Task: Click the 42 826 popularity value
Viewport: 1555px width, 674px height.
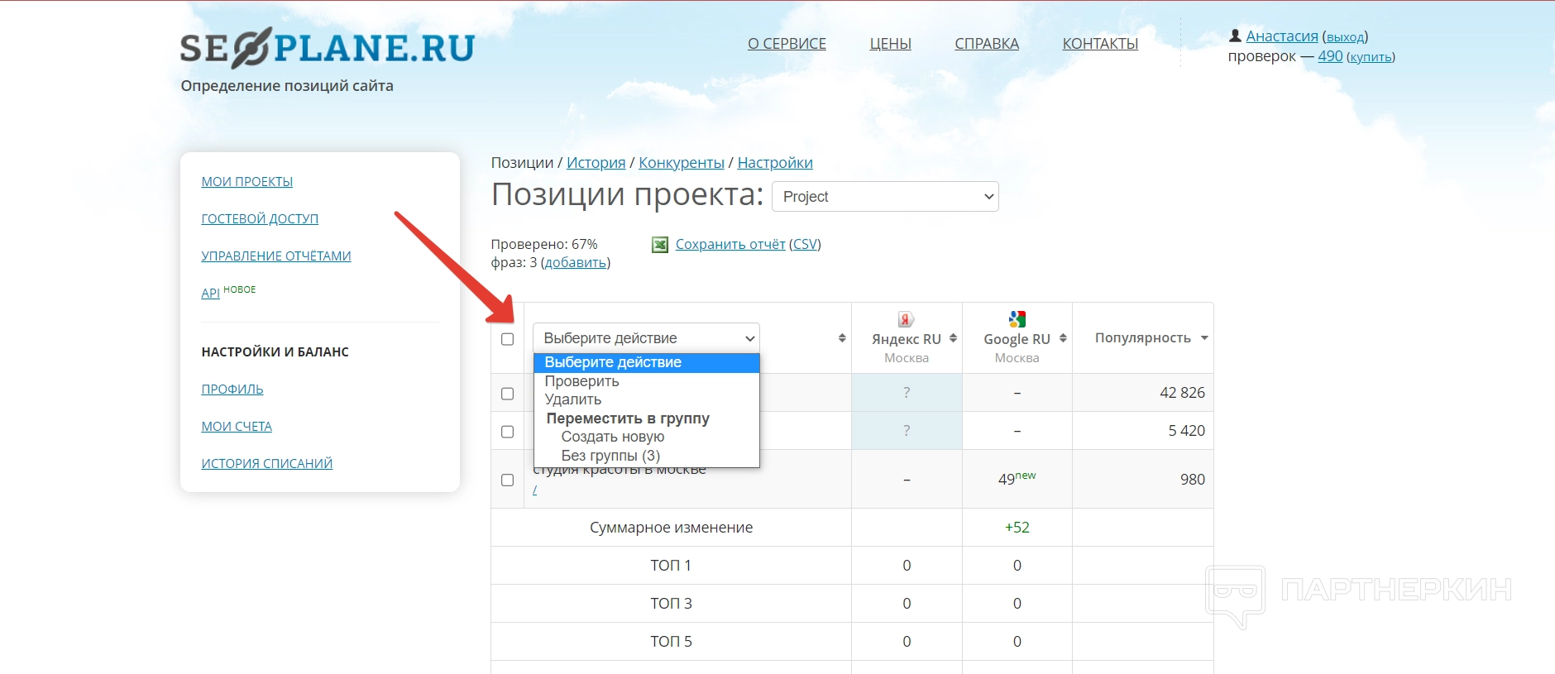Action: tap(1182, 393)
